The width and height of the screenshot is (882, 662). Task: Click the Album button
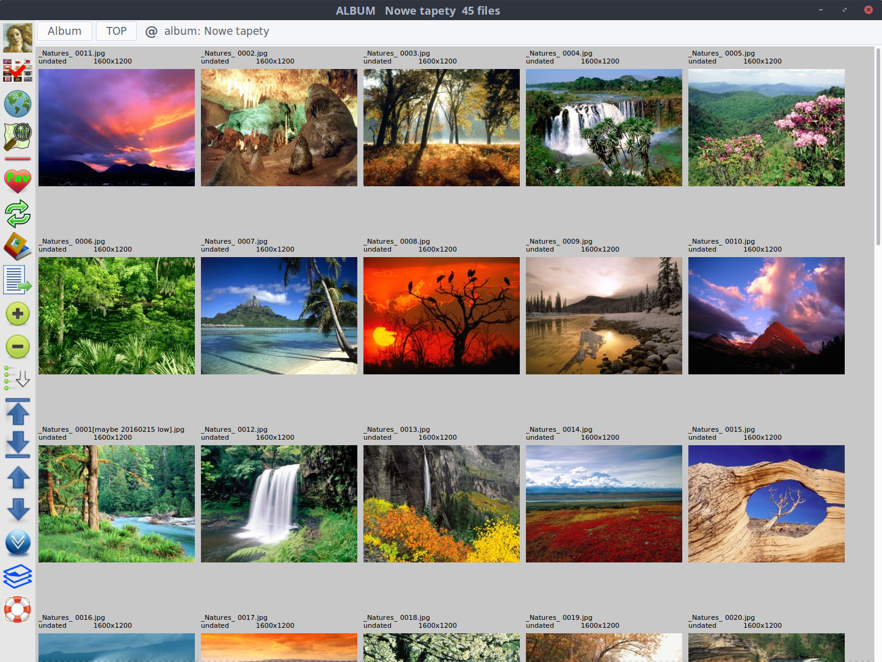point(65,31)
